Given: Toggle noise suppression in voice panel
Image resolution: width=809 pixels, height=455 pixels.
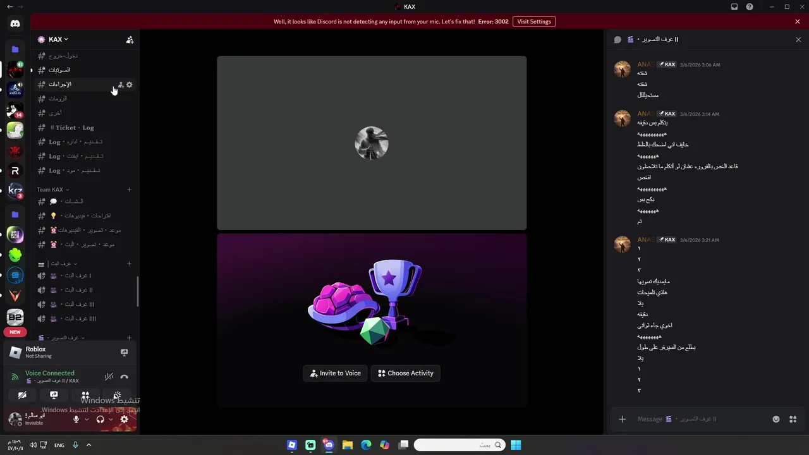Looking at the screenshot, I should (109, 377).
